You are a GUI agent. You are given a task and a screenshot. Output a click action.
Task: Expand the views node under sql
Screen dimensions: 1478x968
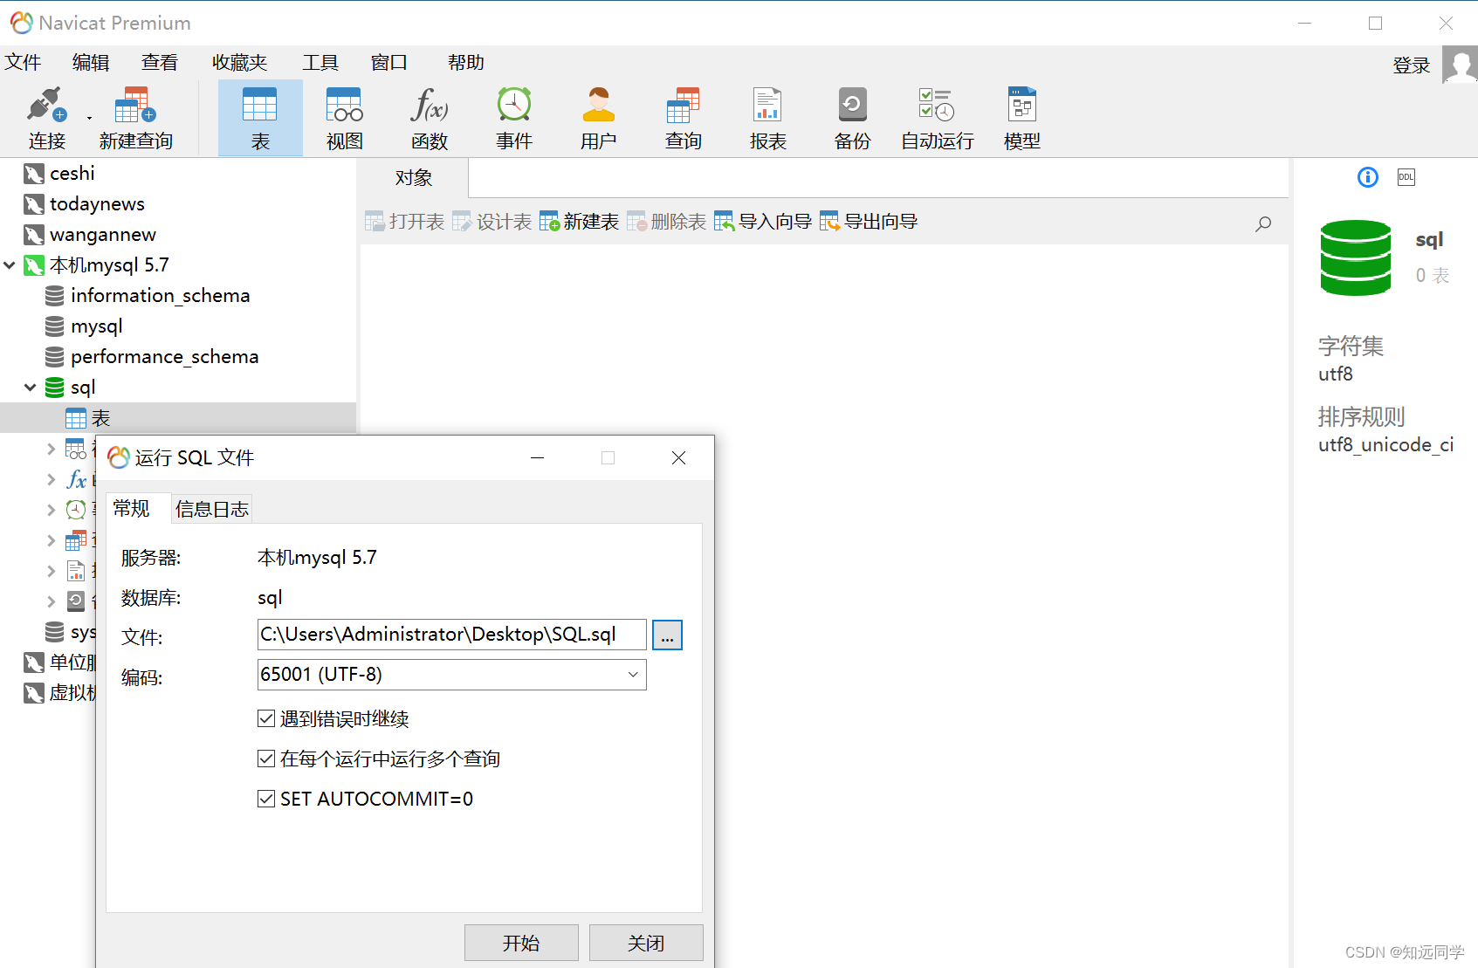(x=51, y=449)
